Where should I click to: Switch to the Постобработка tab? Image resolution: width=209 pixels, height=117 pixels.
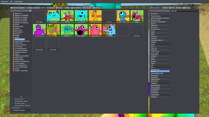coord(76,8)
